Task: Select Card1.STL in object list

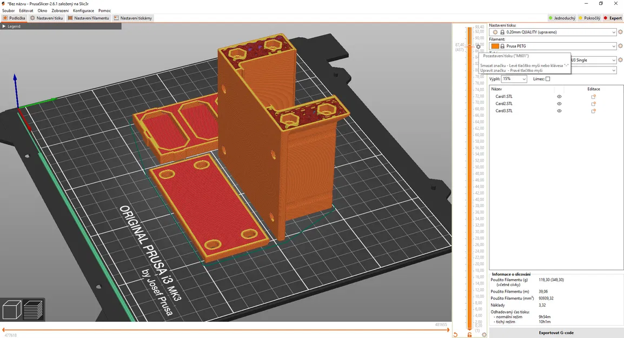Action: coord(504,97)
